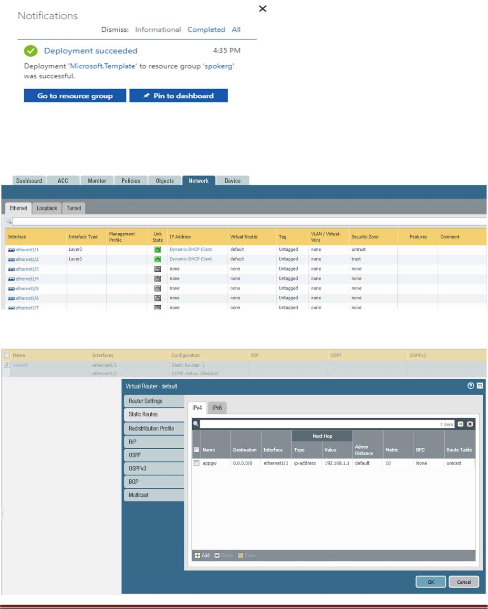
Task: Click the gray link state icon for ethernet1/6
Action: click(x=157, y=298)
